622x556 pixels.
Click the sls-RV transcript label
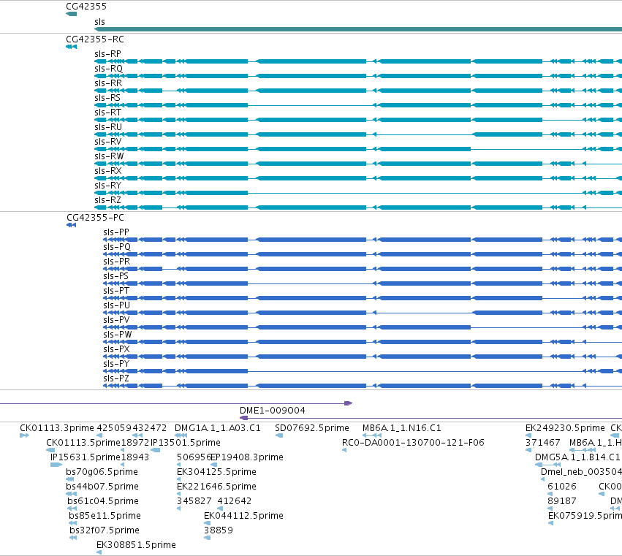click(x=108, y=142)
